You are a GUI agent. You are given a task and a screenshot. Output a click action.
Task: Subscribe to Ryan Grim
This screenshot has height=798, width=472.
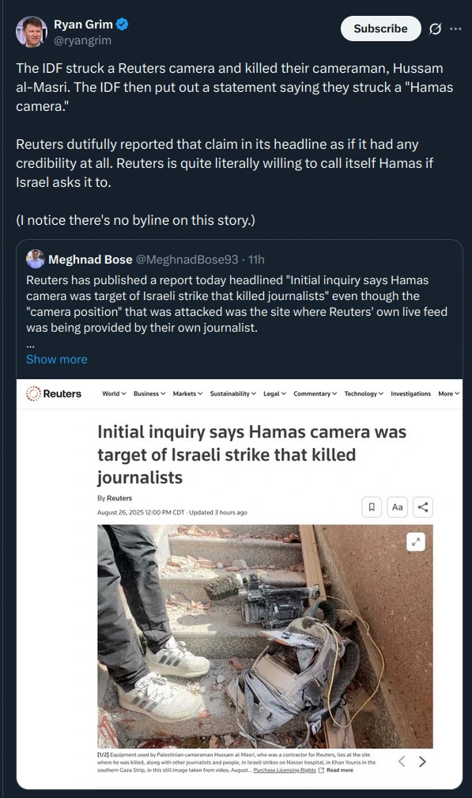click(380, 28)
